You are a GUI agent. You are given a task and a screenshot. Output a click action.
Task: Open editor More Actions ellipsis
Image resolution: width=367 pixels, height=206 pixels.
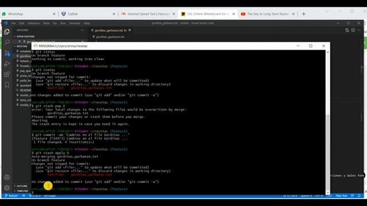coord(359,30)
